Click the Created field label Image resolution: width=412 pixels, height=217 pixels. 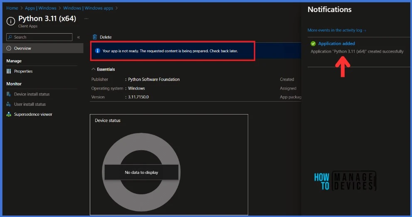click(x=287, y=79)
